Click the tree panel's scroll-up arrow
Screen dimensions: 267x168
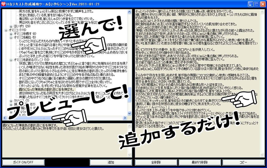click(x=130, y=12)
